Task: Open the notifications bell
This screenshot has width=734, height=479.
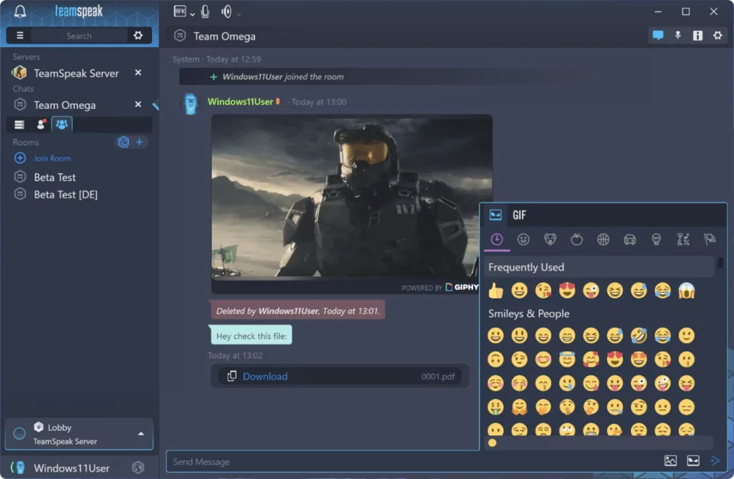Action: point(19,11)
